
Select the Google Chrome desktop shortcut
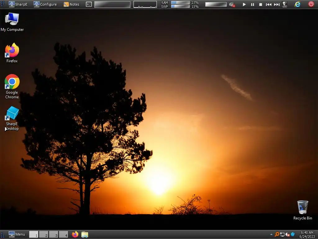point(12,87)
